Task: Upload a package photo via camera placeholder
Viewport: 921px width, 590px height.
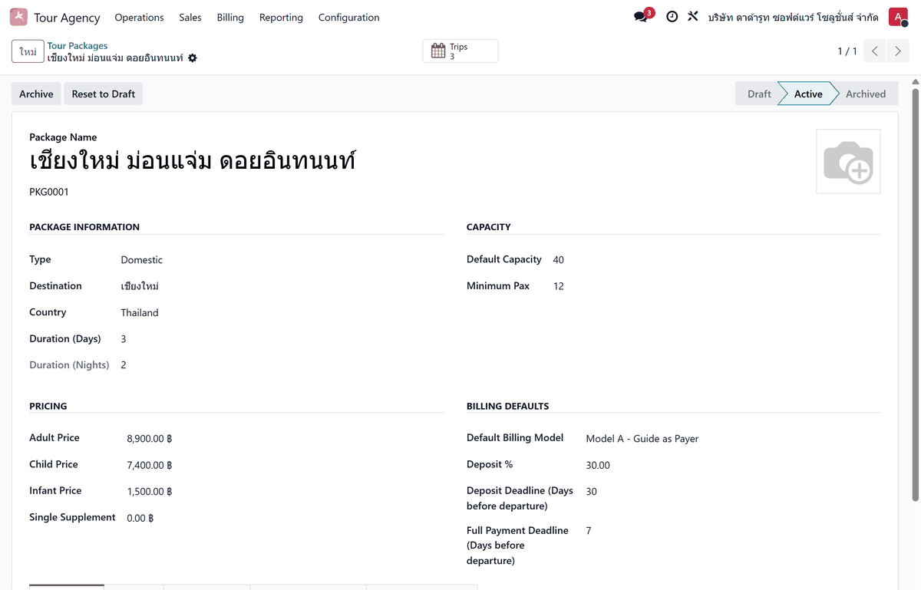Action: [x=848, y=161]
